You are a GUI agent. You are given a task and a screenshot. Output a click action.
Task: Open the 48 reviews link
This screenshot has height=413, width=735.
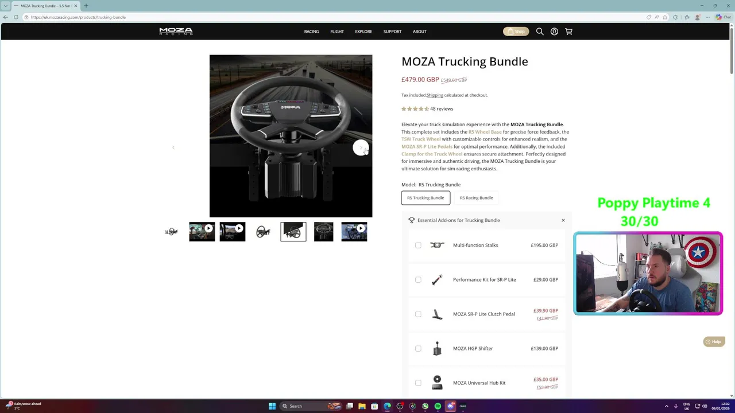pyautogui.click(x=442, y=108)
